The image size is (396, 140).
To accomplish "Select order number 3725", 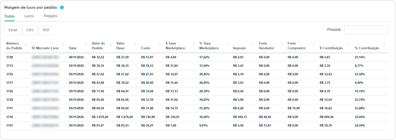I will coord(10,74).
